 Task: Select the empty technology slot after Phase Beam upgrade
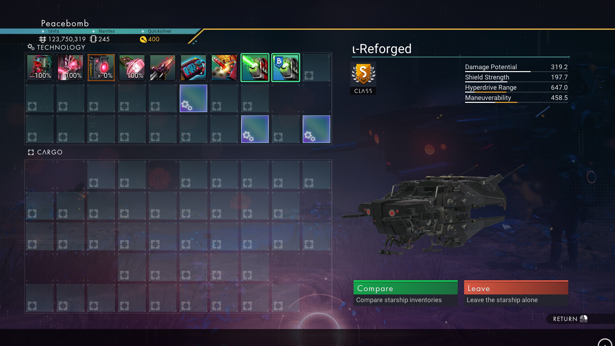[316, 68]
